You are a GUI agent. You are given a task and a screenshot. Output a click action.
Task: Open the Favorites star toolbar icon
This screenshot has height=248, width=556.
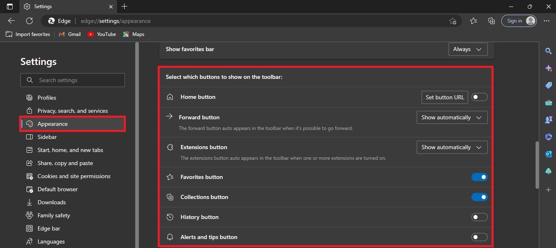coord(473,21)
